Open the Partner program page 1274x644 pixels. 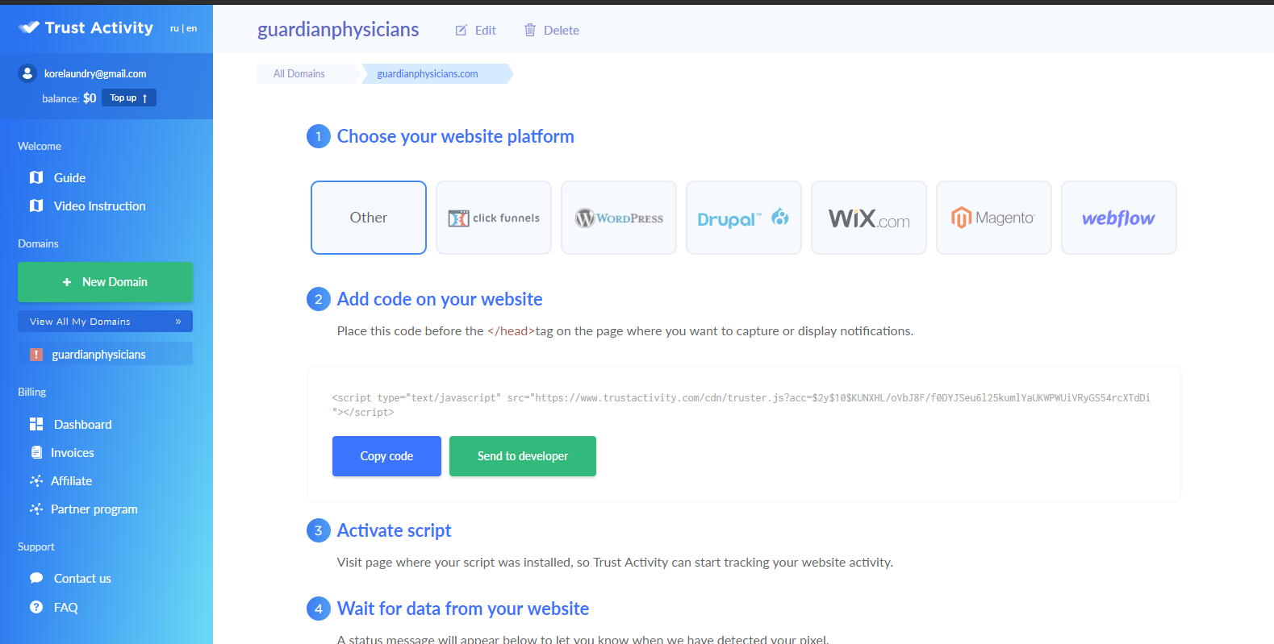pos(94,509)
